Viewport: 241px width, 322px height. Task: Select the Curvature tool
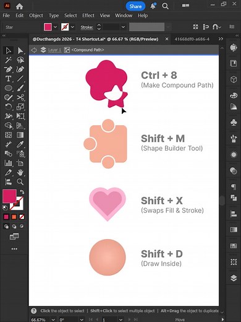(x=20, y=69)
